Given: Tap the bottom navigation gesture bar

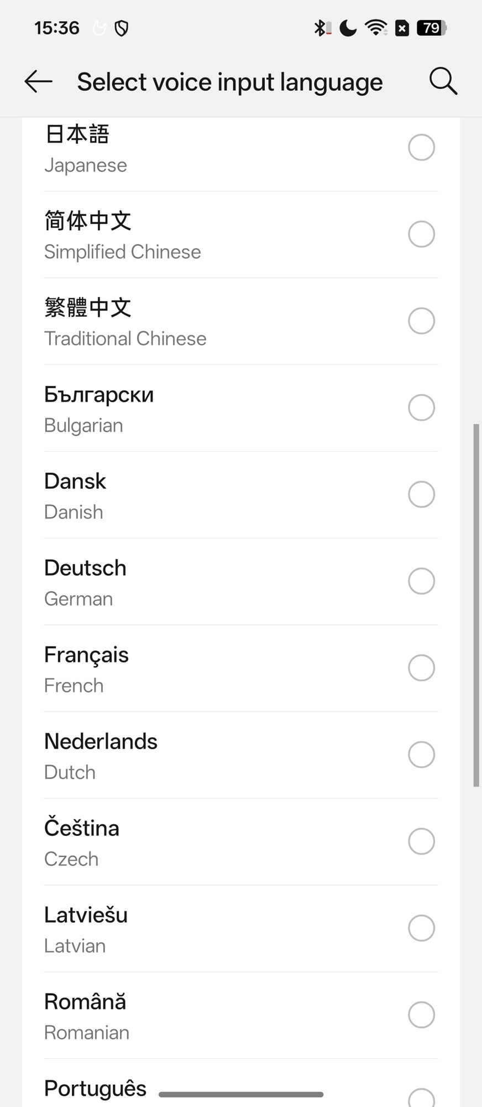Looking at the screenshot, I should (241, 1094).
